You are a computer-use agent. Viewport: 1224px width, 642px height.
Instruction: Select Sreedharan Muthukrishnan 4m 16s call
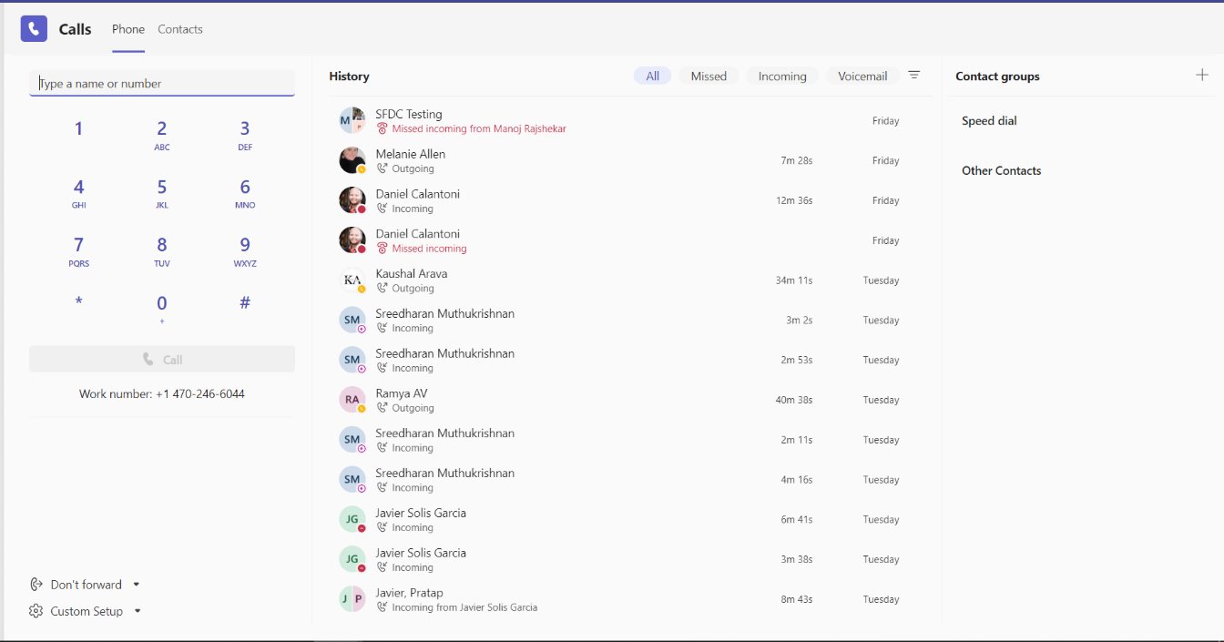(x=627, y=480)
